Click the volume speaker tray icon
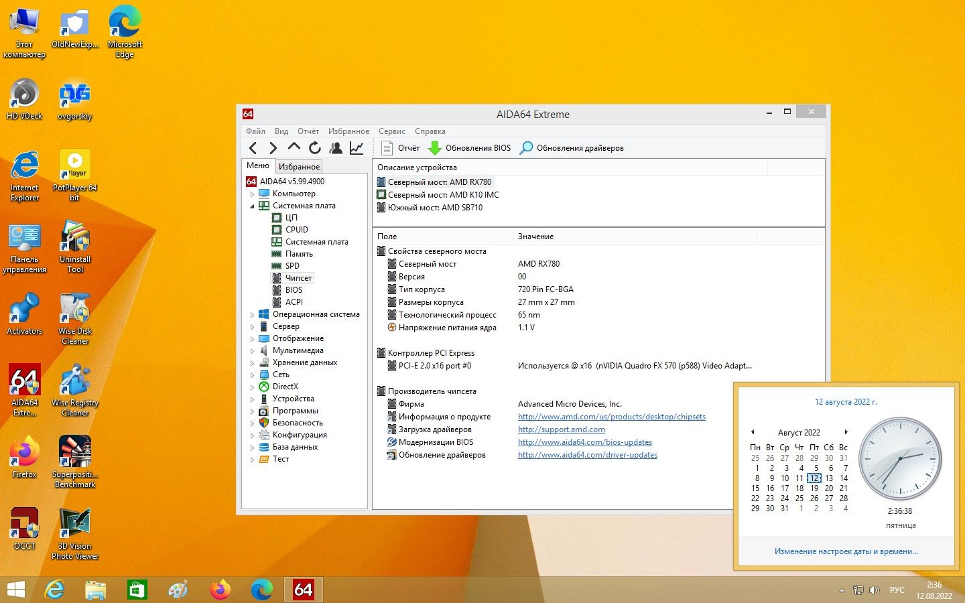This screenshot has width=965, height=603. (874, 590)
